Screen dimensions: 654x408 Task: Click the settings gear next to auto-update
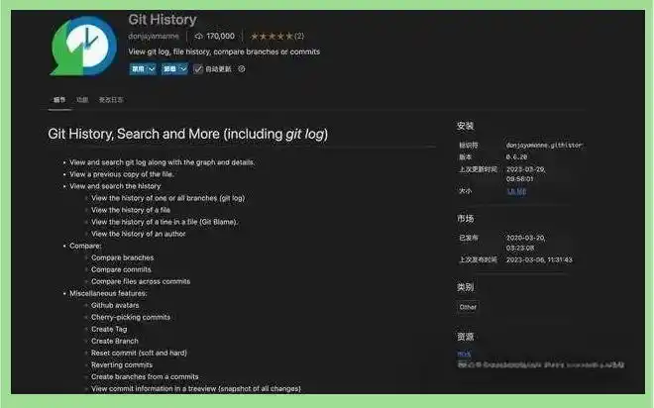pos(242,69)
